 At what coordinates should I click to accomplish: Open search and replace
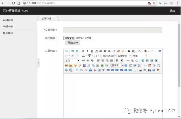tap(149, 70)
